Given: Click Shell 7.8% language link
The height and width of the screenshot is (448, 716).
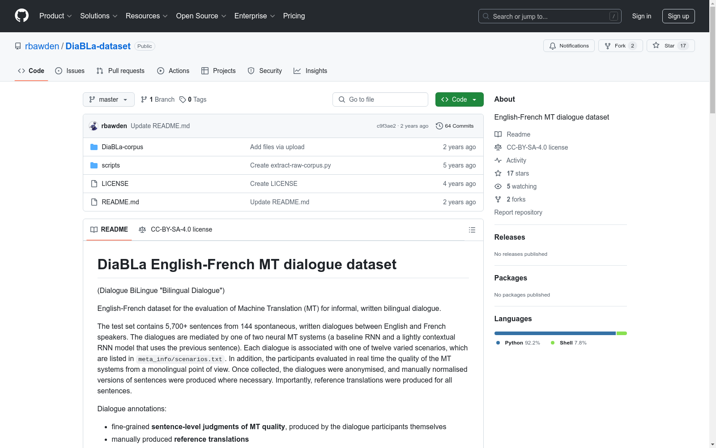Looking at the screenshot, I should 569,343.
